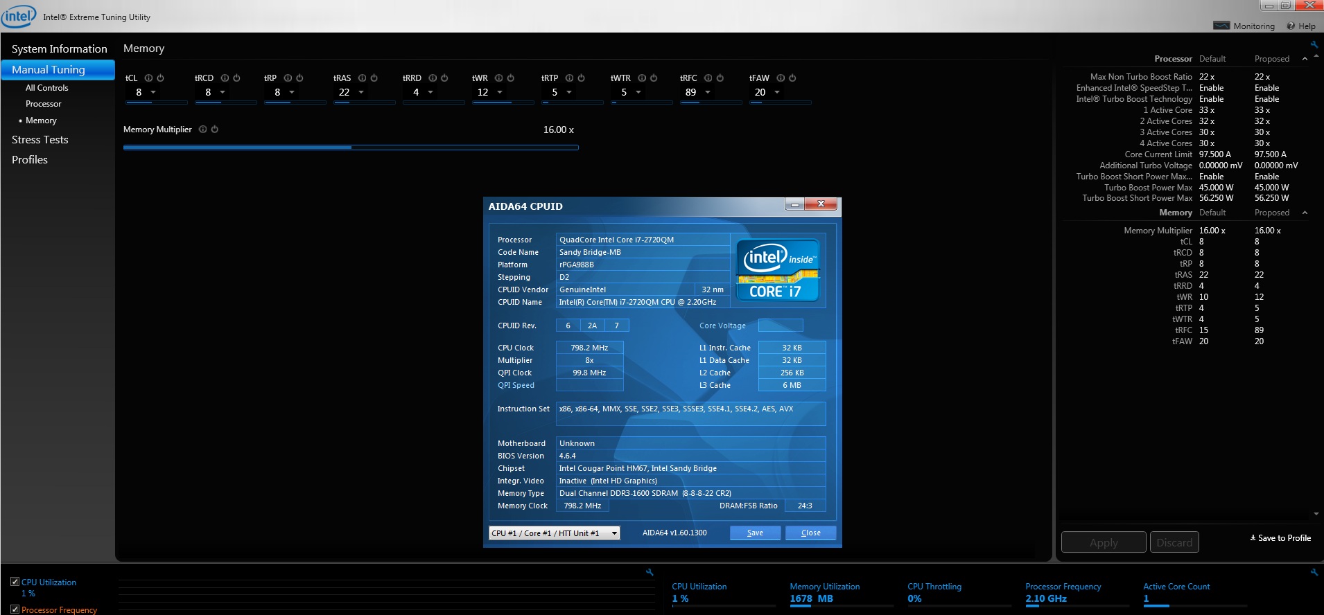Click Save to Profile

[1280, 538]
